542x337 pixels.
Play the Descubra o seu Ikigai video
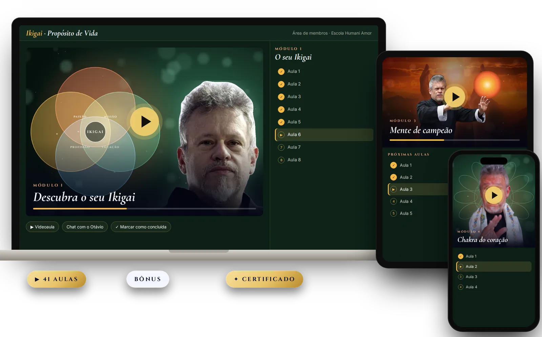pos(145,121)
